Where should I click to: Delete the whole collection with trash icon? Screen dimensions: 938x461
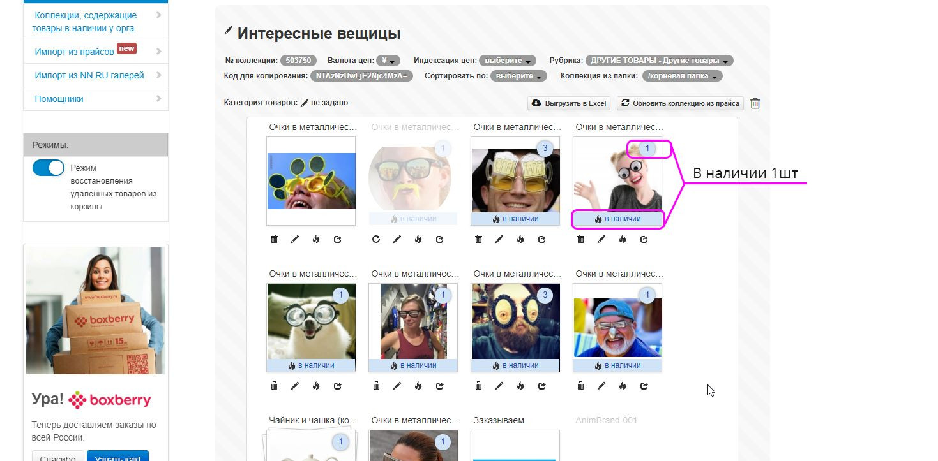point(755,103)
